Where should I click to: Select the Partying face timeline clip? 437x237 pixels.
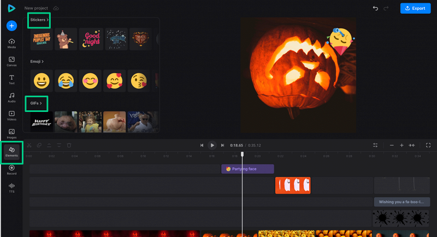tap(247, 169)
